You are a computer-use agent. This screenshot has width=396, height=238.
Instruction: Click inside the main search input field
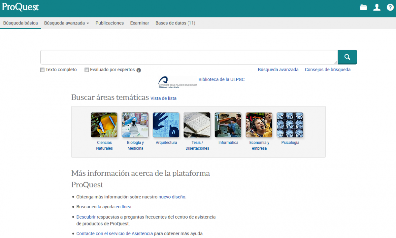pos(189,57)
